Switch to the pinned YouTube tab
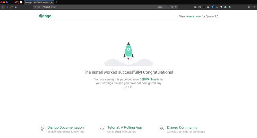This screenshot has width=257, height=138. click(x=16, y=2)
